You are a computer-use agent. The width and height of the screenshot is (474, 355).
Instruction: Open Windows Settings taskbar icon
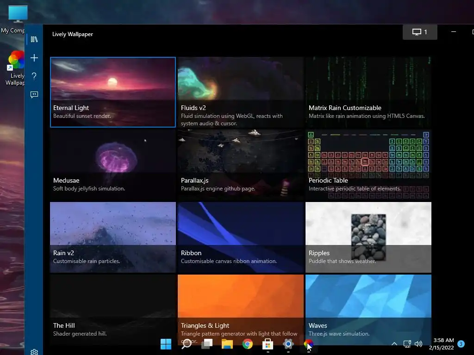(x=288, y=344)
